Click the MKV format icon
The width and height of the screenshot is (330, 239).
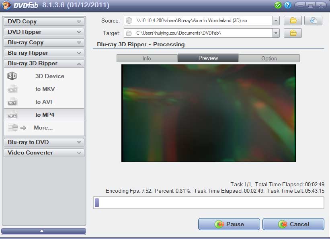pos(12,89)
